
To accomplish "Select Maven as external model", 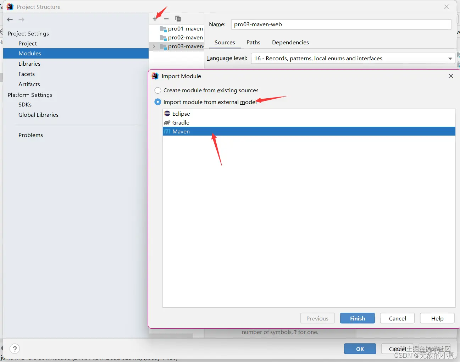I will point(309,131).
